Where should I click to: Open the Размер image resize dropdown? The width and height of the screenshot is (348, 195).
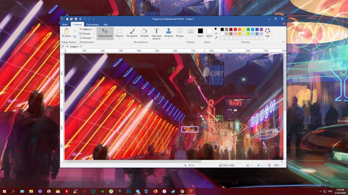[x=87, y=34]
